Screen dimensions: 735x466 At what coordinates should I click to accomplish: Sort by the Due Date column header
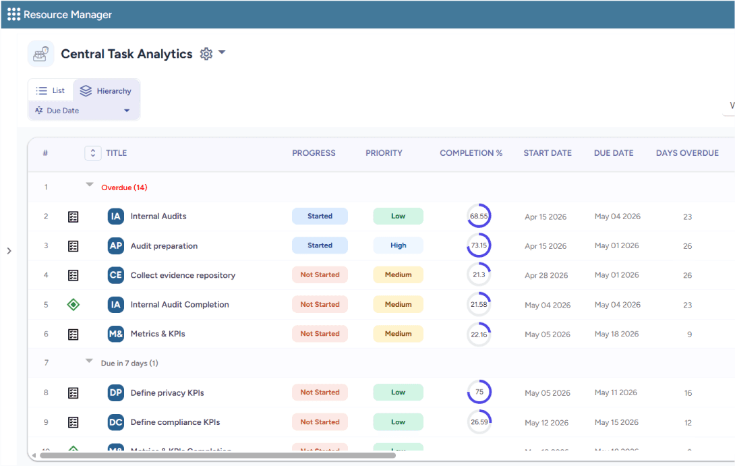click(x=614, y=153)
